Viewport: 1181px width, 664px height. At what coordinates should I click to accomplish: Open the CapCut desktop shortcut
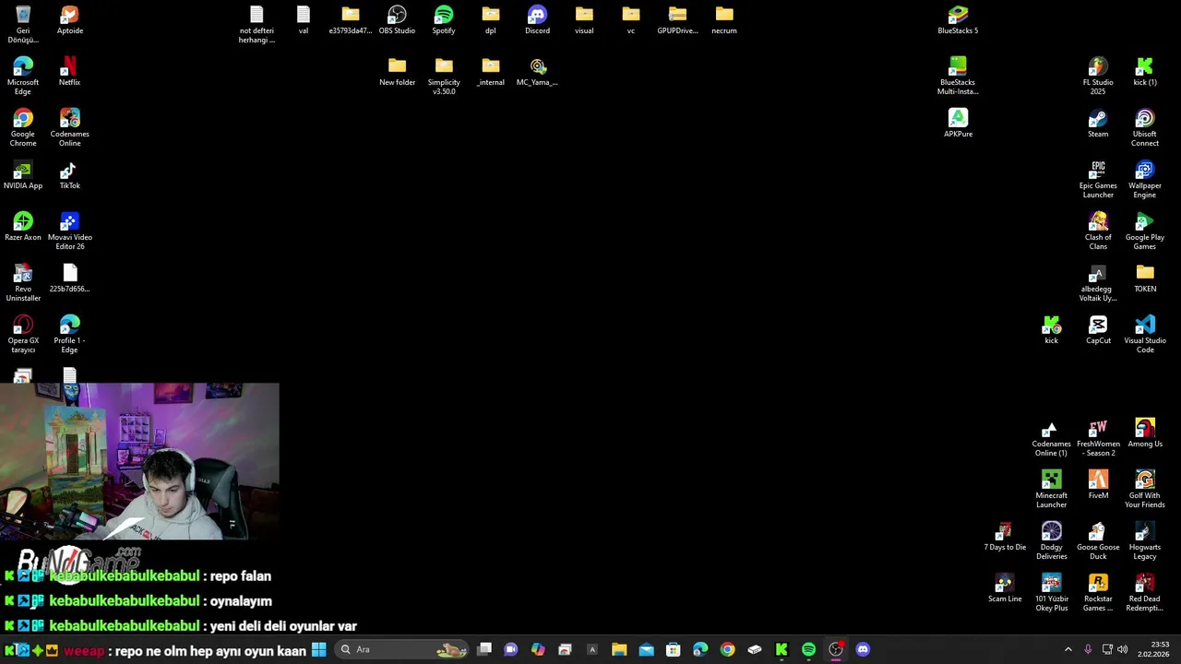coord(1098,330)
